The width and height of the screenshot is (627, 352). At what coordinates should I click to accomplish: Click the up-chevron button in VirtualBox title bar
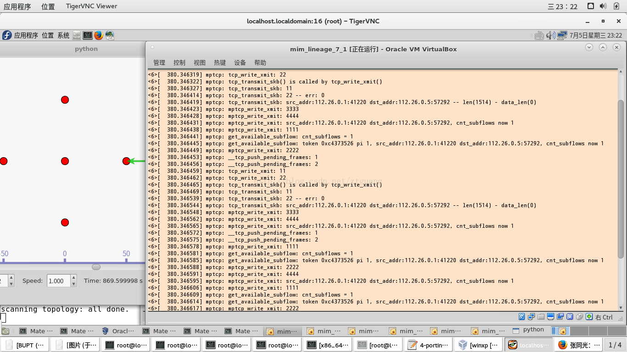(603, 47)
